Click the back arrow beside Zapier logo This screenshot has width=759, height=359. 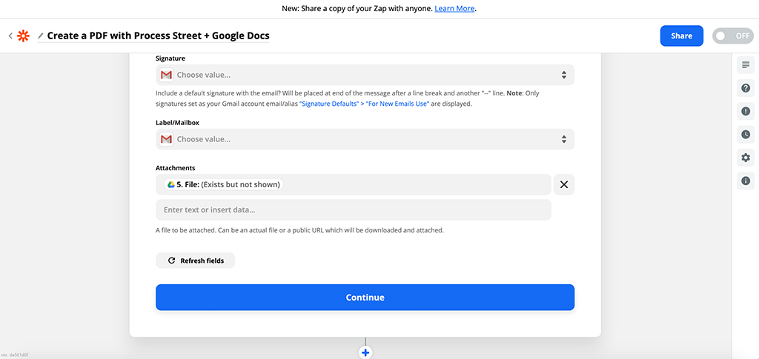point(10,36)
